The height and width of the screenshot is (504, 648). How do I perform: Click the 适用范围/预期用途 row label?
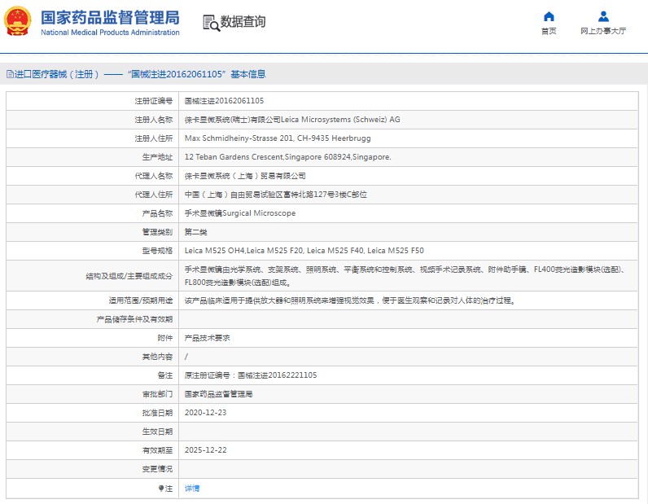tap(141, 300)
